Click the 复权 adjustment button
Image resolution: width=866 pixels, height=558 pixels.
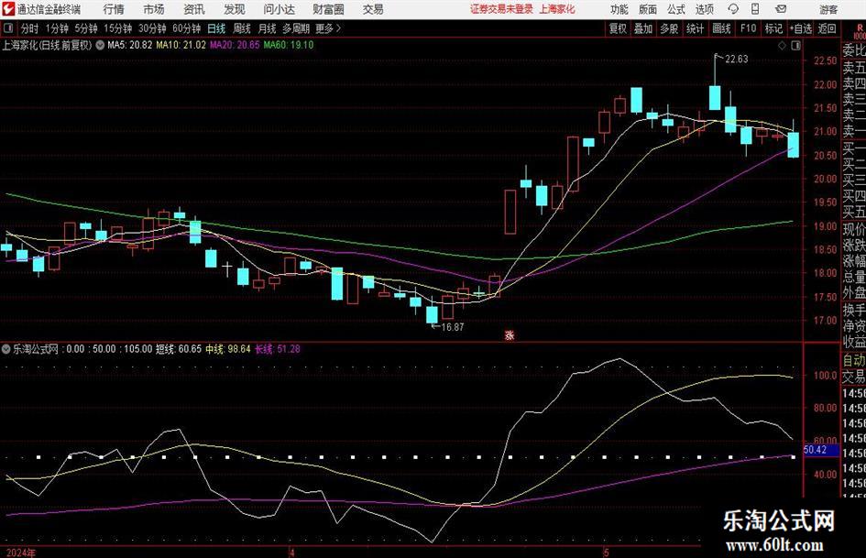[x=618, y=28]
